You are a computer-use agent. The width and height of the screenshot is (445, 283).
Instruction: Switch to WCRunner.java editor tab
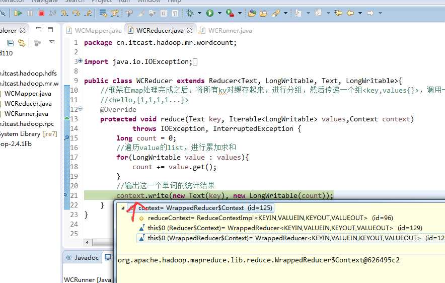pos(226,30)
